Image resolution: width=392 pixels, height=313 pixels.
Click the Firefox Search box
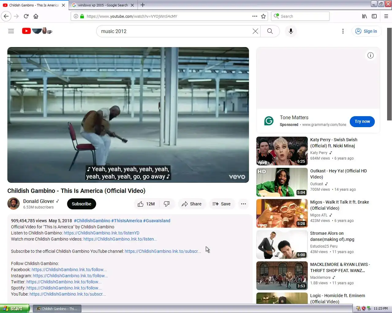pos(300,16)
